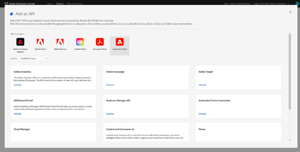
Task: Select the Content and Commerce AI card
Action: tap(146, 132)
